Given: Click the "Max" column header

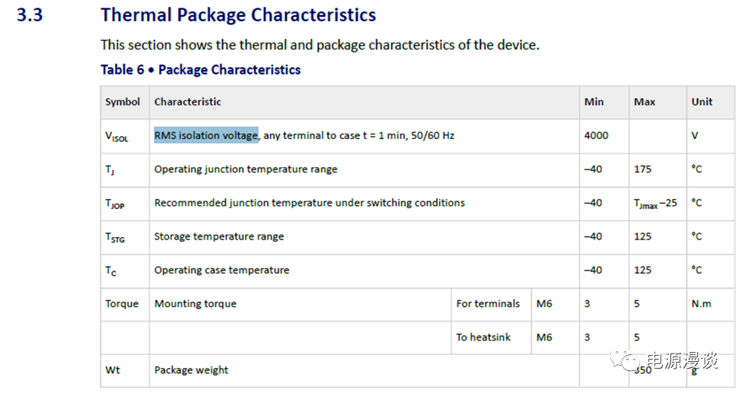Looking at the screenshot, I should click(x=645, y=102).
